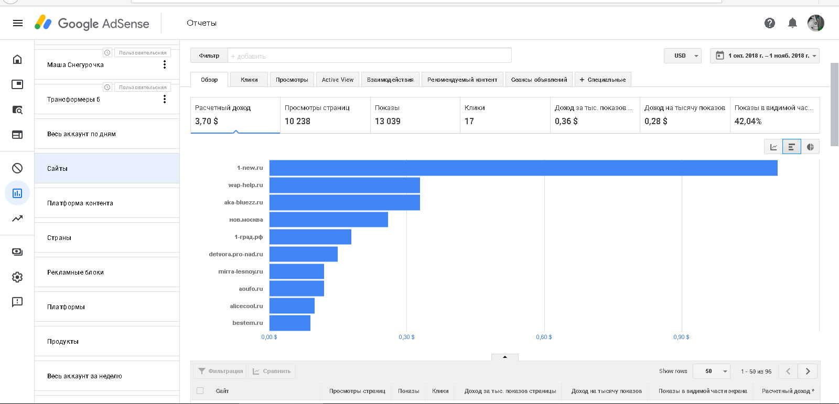Select the Сеансы объявлений tab
The width and height of the screenshot is (839, 404).
[x=539, y=80]
